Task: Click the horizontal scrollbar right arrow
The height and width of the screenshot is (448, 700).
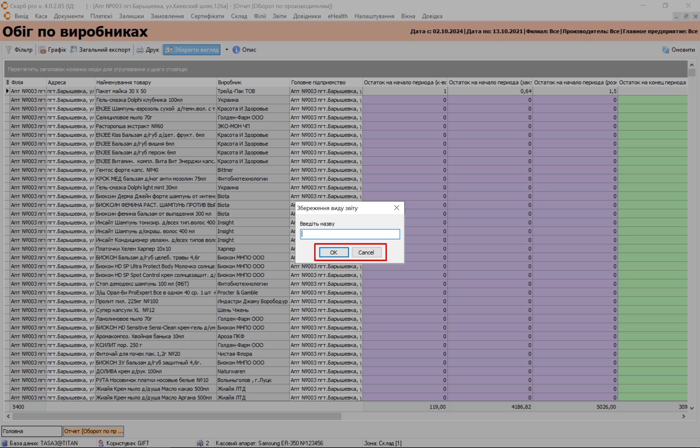Action: (x=684, y=416)
